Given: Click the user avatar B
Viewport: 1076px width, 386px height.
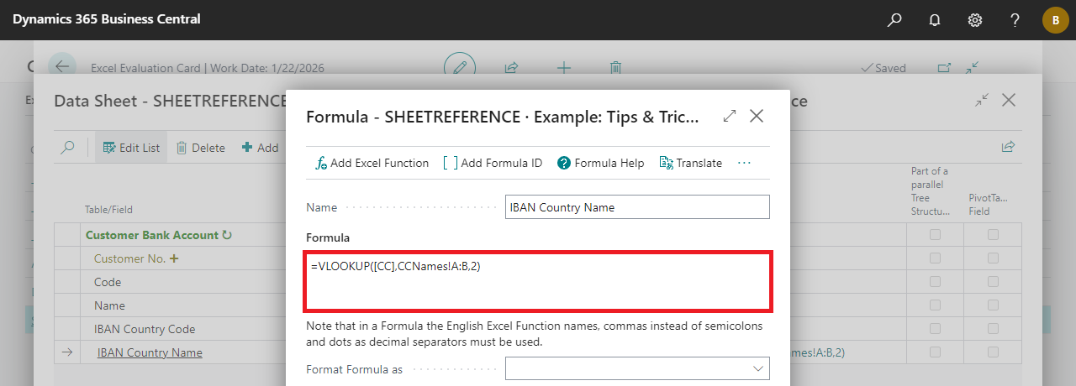Looking at the screenshot, I should [1055, 20].
